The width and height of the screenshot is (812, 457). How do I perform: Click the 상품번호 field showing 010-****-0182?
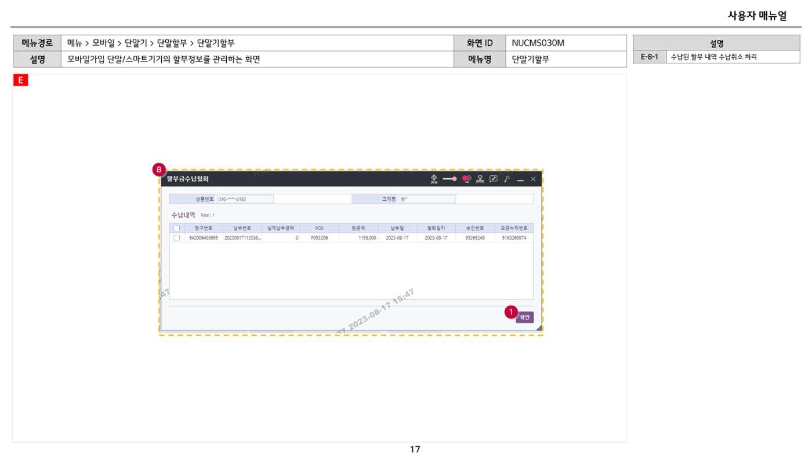(x=245, y=199)
